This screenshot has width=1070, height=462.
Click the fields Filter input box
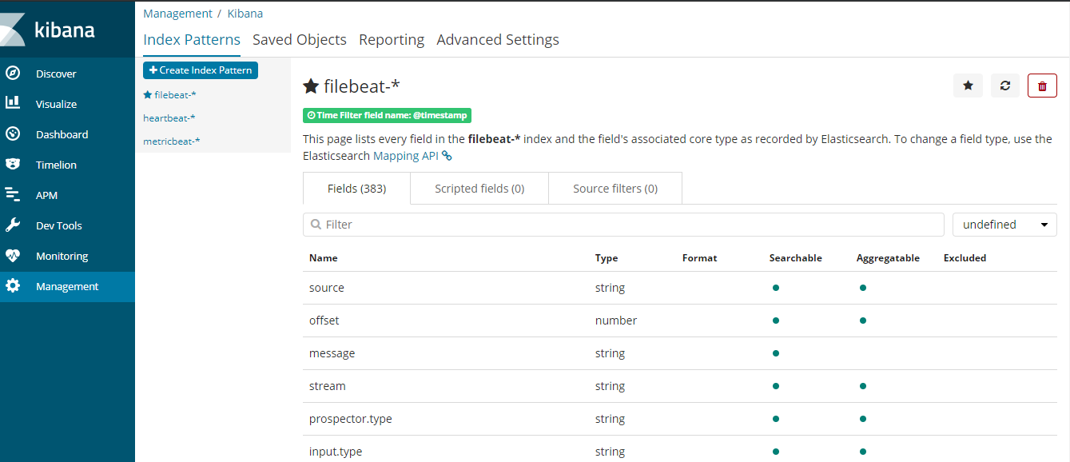click(x=623, y=225)
